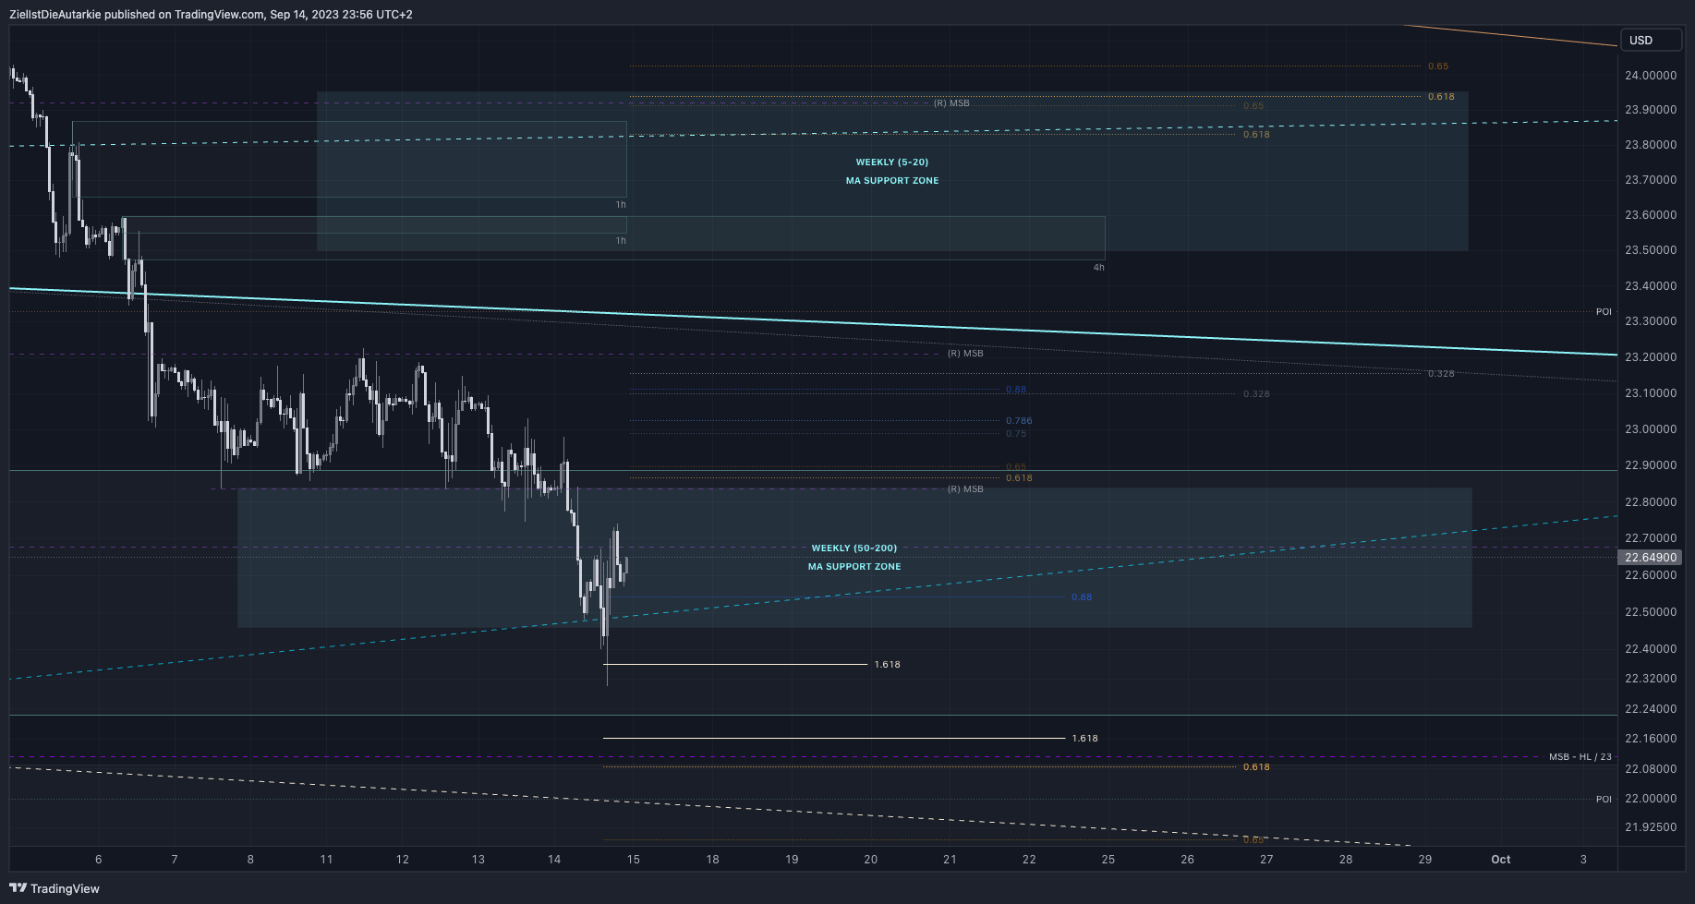
Task: Click the 15 date on the time axis
Action: coord(633,860)
